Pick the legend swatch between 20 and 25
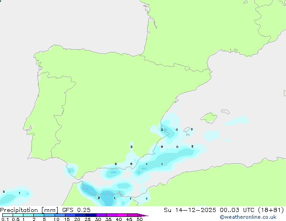This screenshot has width=286, height=221. click(x=81, y=215)
